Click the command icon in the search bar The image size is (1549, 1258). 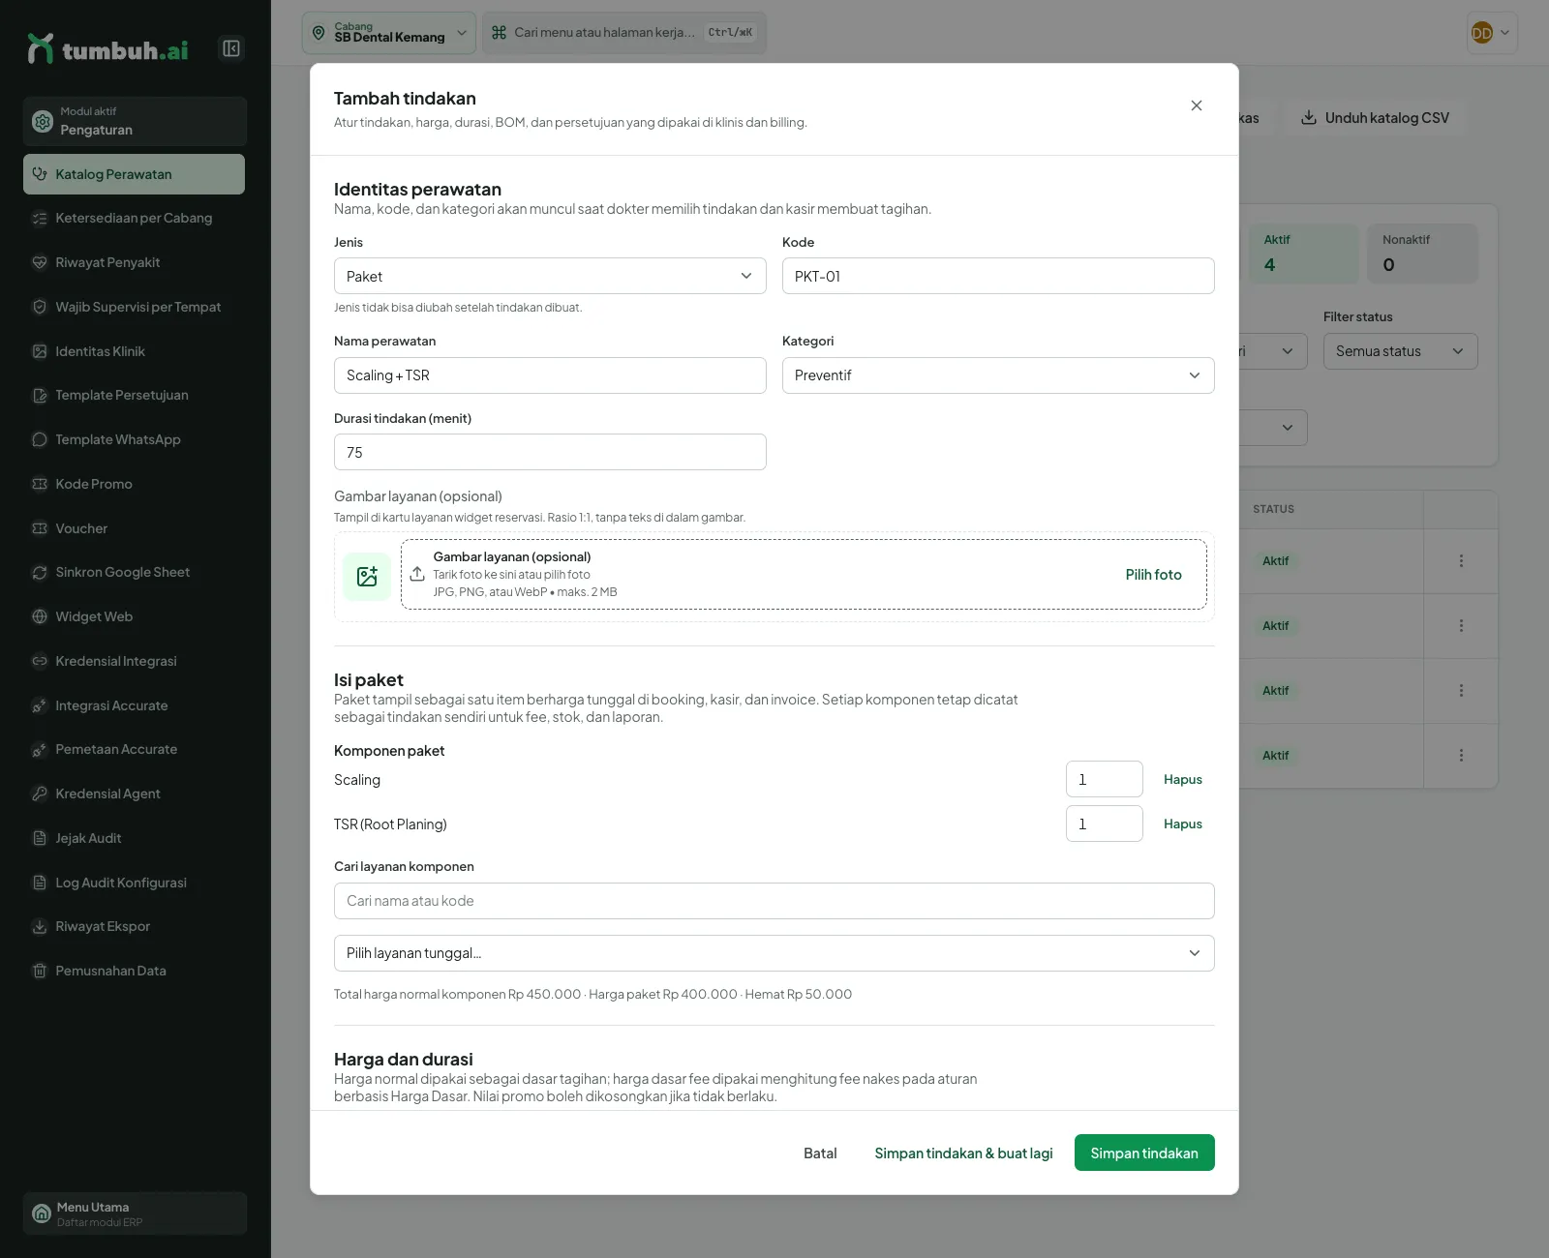[x=500, y=33]
